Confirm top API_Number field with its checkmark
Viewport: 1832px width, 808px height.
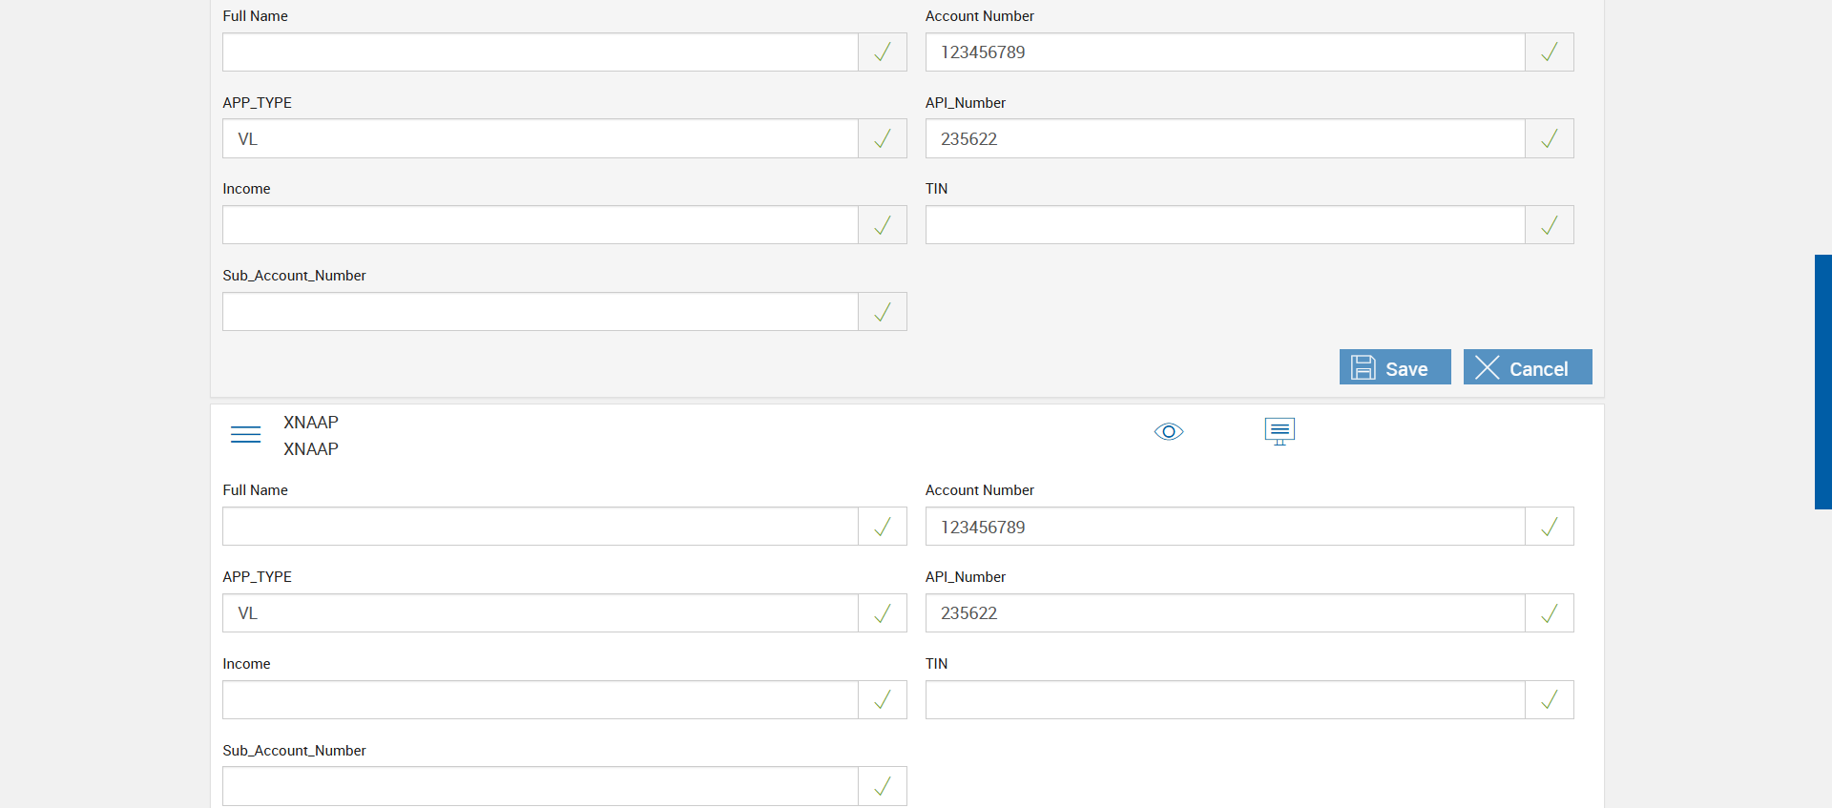(1549, 139)
